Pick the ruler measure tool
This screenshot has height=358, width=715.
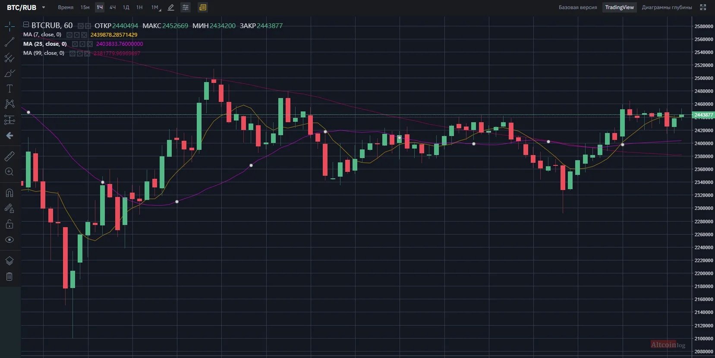coord(9,156)
